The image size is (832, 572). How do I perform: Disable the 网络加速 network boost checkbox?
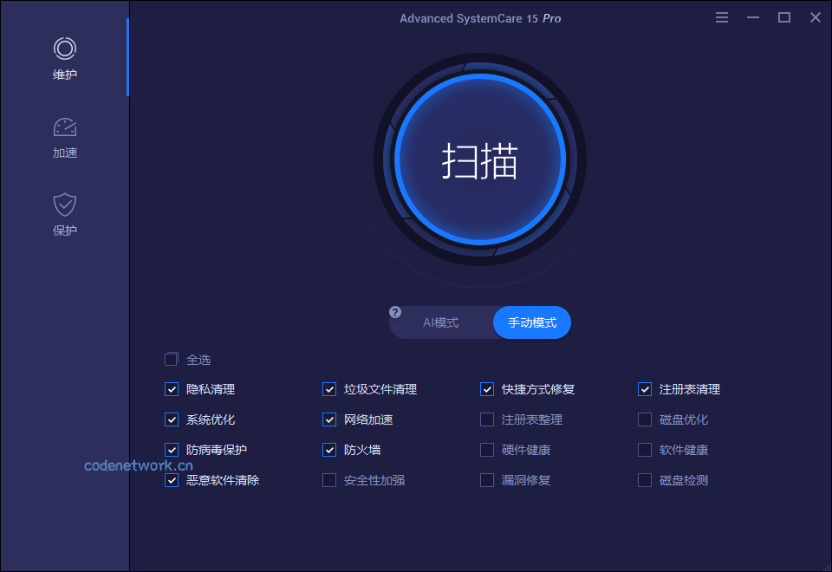[328, 419]
